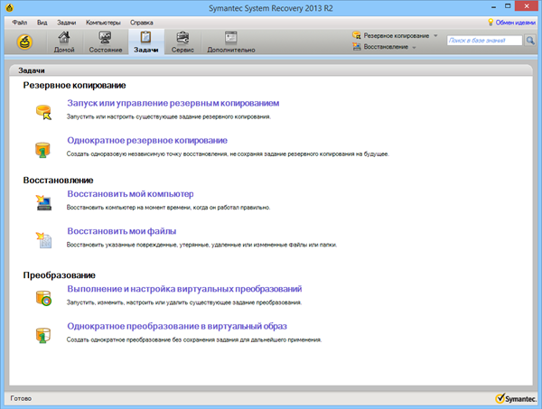Click the Recover My Files icon

tap(43, 238)
